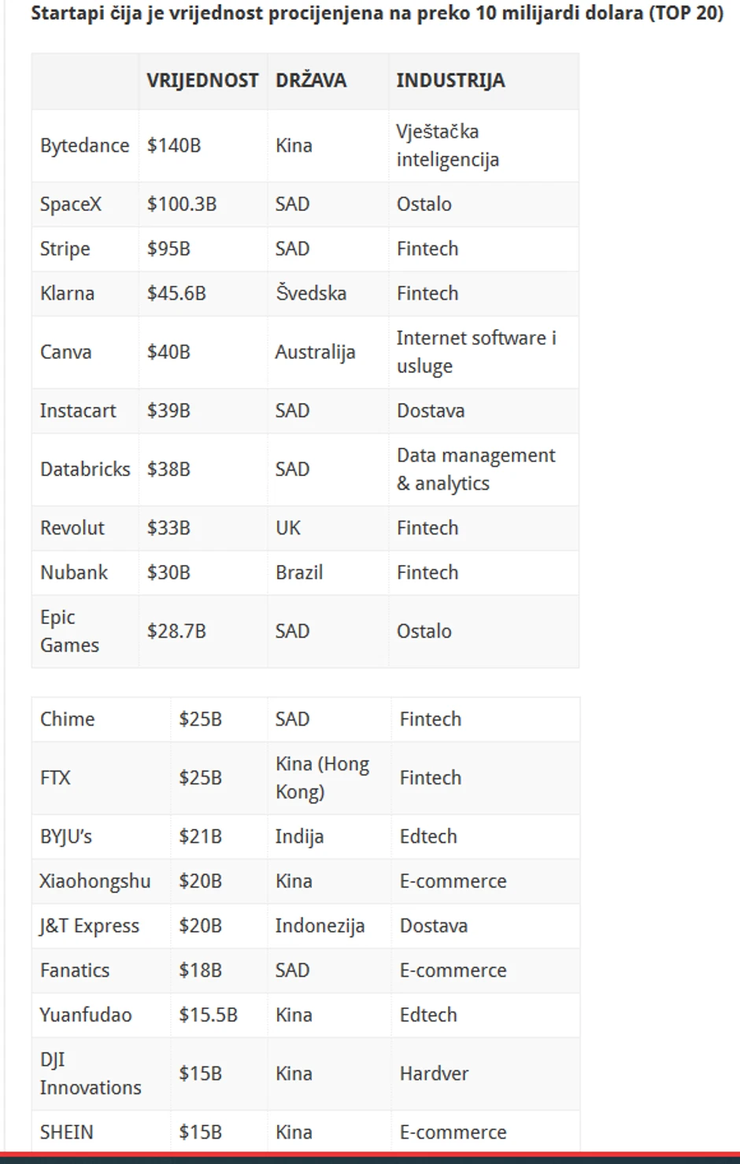Screen dimensions: 740x1164
Task: Select 'Data management & analytics' industry cell
Action: pos(475,469)
